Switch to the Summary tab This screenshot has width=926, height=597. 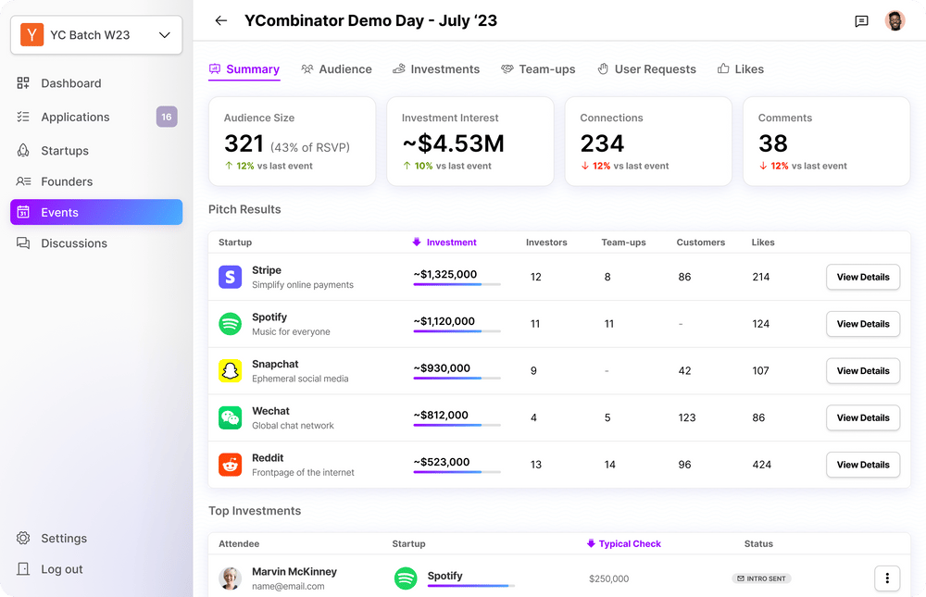pyautogui.click(x=244, y=69)
